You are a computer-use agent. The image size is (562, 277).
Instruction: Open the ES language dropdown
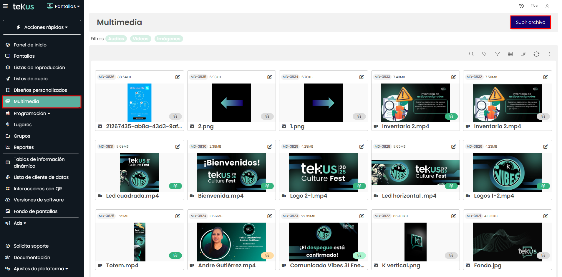pos(534,6)
